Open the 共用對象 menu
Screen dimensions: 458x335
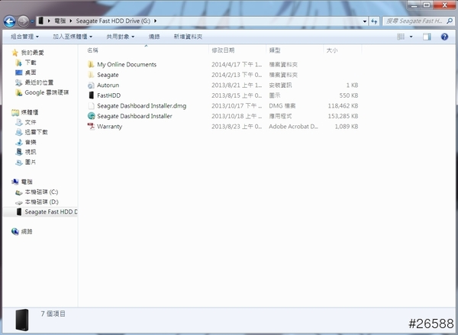click(x=121, y=37)
